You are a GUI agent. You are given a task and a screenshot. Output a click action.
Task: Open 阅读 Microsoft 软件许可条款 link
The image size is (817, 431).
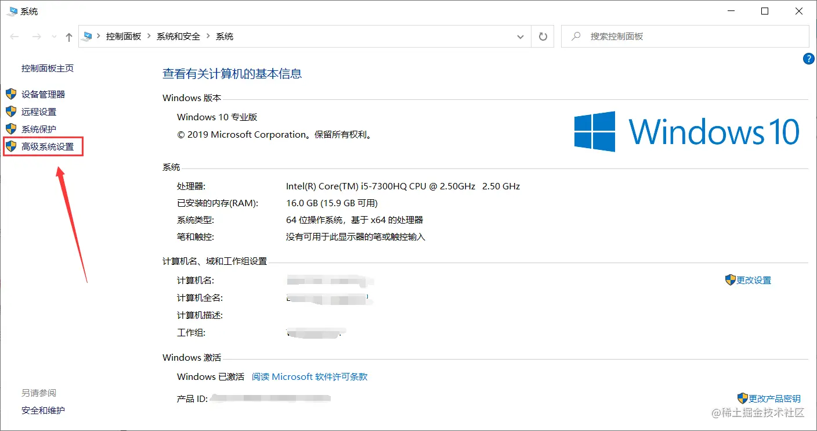310,376
